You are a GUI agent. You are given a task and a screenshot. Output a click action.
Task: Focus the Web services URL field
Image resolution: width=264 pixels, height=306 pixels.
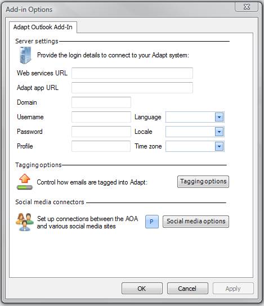pos(132,73)
